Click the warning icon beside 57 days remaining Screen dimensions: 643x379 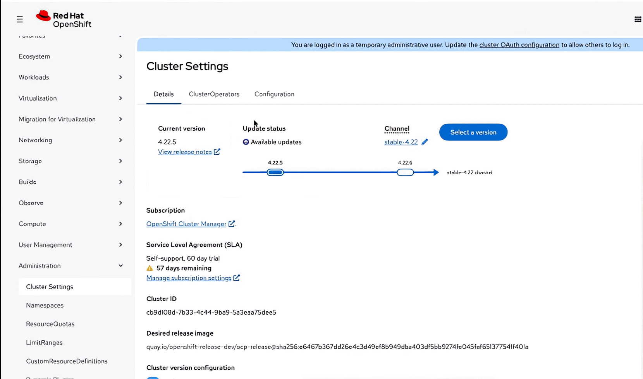coord(150,268)
